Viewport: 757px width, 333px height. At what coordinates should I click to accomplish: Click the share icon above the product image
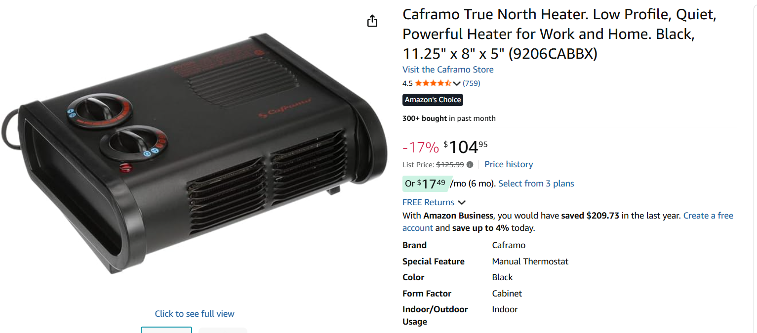pyautogui.click(x=372, y=21)
